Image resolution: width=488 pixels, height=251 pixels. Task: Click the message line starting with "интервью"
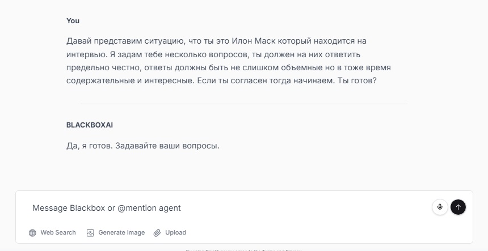pos(213,55)
